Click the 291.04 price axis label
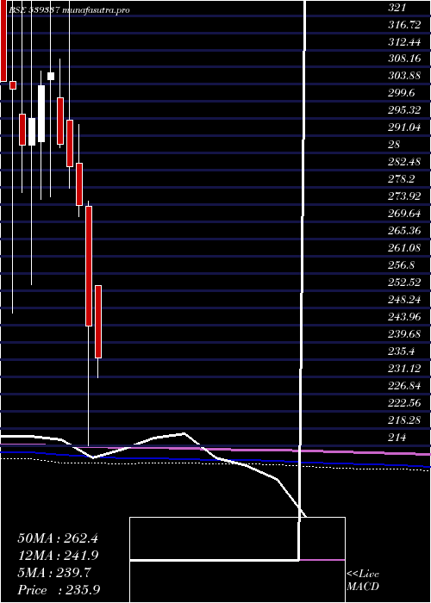 [x=404, y=127]
